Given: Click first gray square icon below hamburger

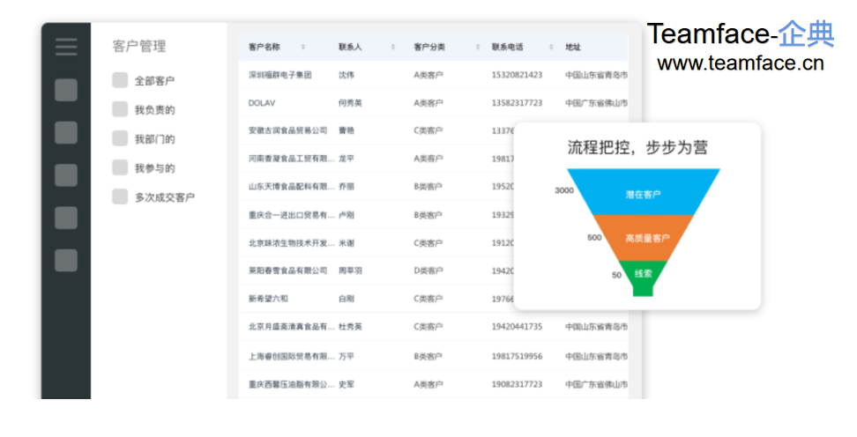Looking at the screenshot, I should (x=66, y=90).
